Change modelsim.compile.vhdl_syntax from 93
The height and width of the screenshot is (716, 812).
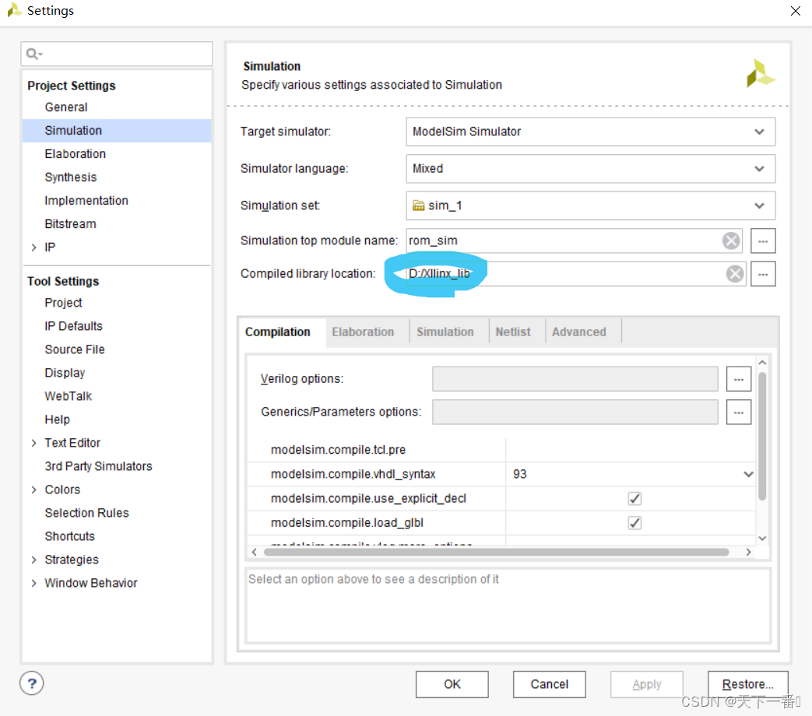[x=748, y=474]
